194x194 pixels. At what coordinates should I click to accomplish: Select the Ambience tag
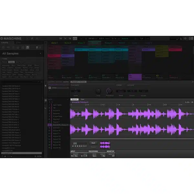click(x=6, y=65)
